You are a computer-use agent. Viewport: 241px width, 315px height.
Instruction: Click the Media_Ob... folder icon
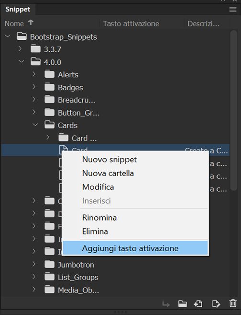click(49, 290)
